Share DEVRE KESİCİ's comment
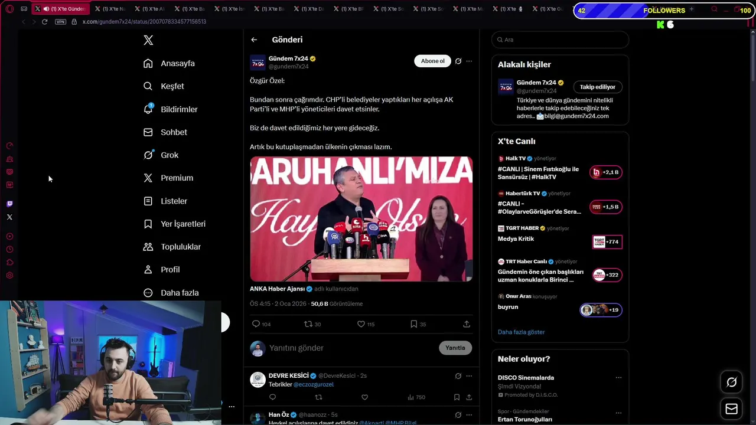This screenshot has height=425, width=756. pyautogui.click(x=469, y=397)
